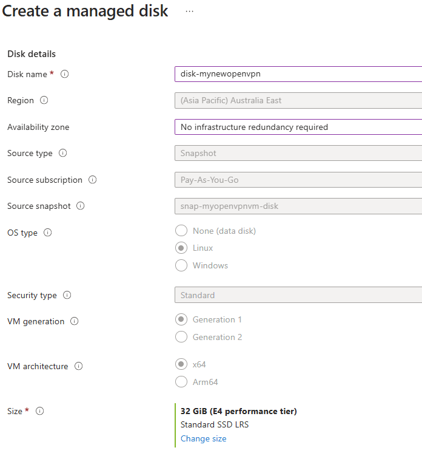Click the Change size link
This screenshot has width=422, height=456.
coord(203,438)
